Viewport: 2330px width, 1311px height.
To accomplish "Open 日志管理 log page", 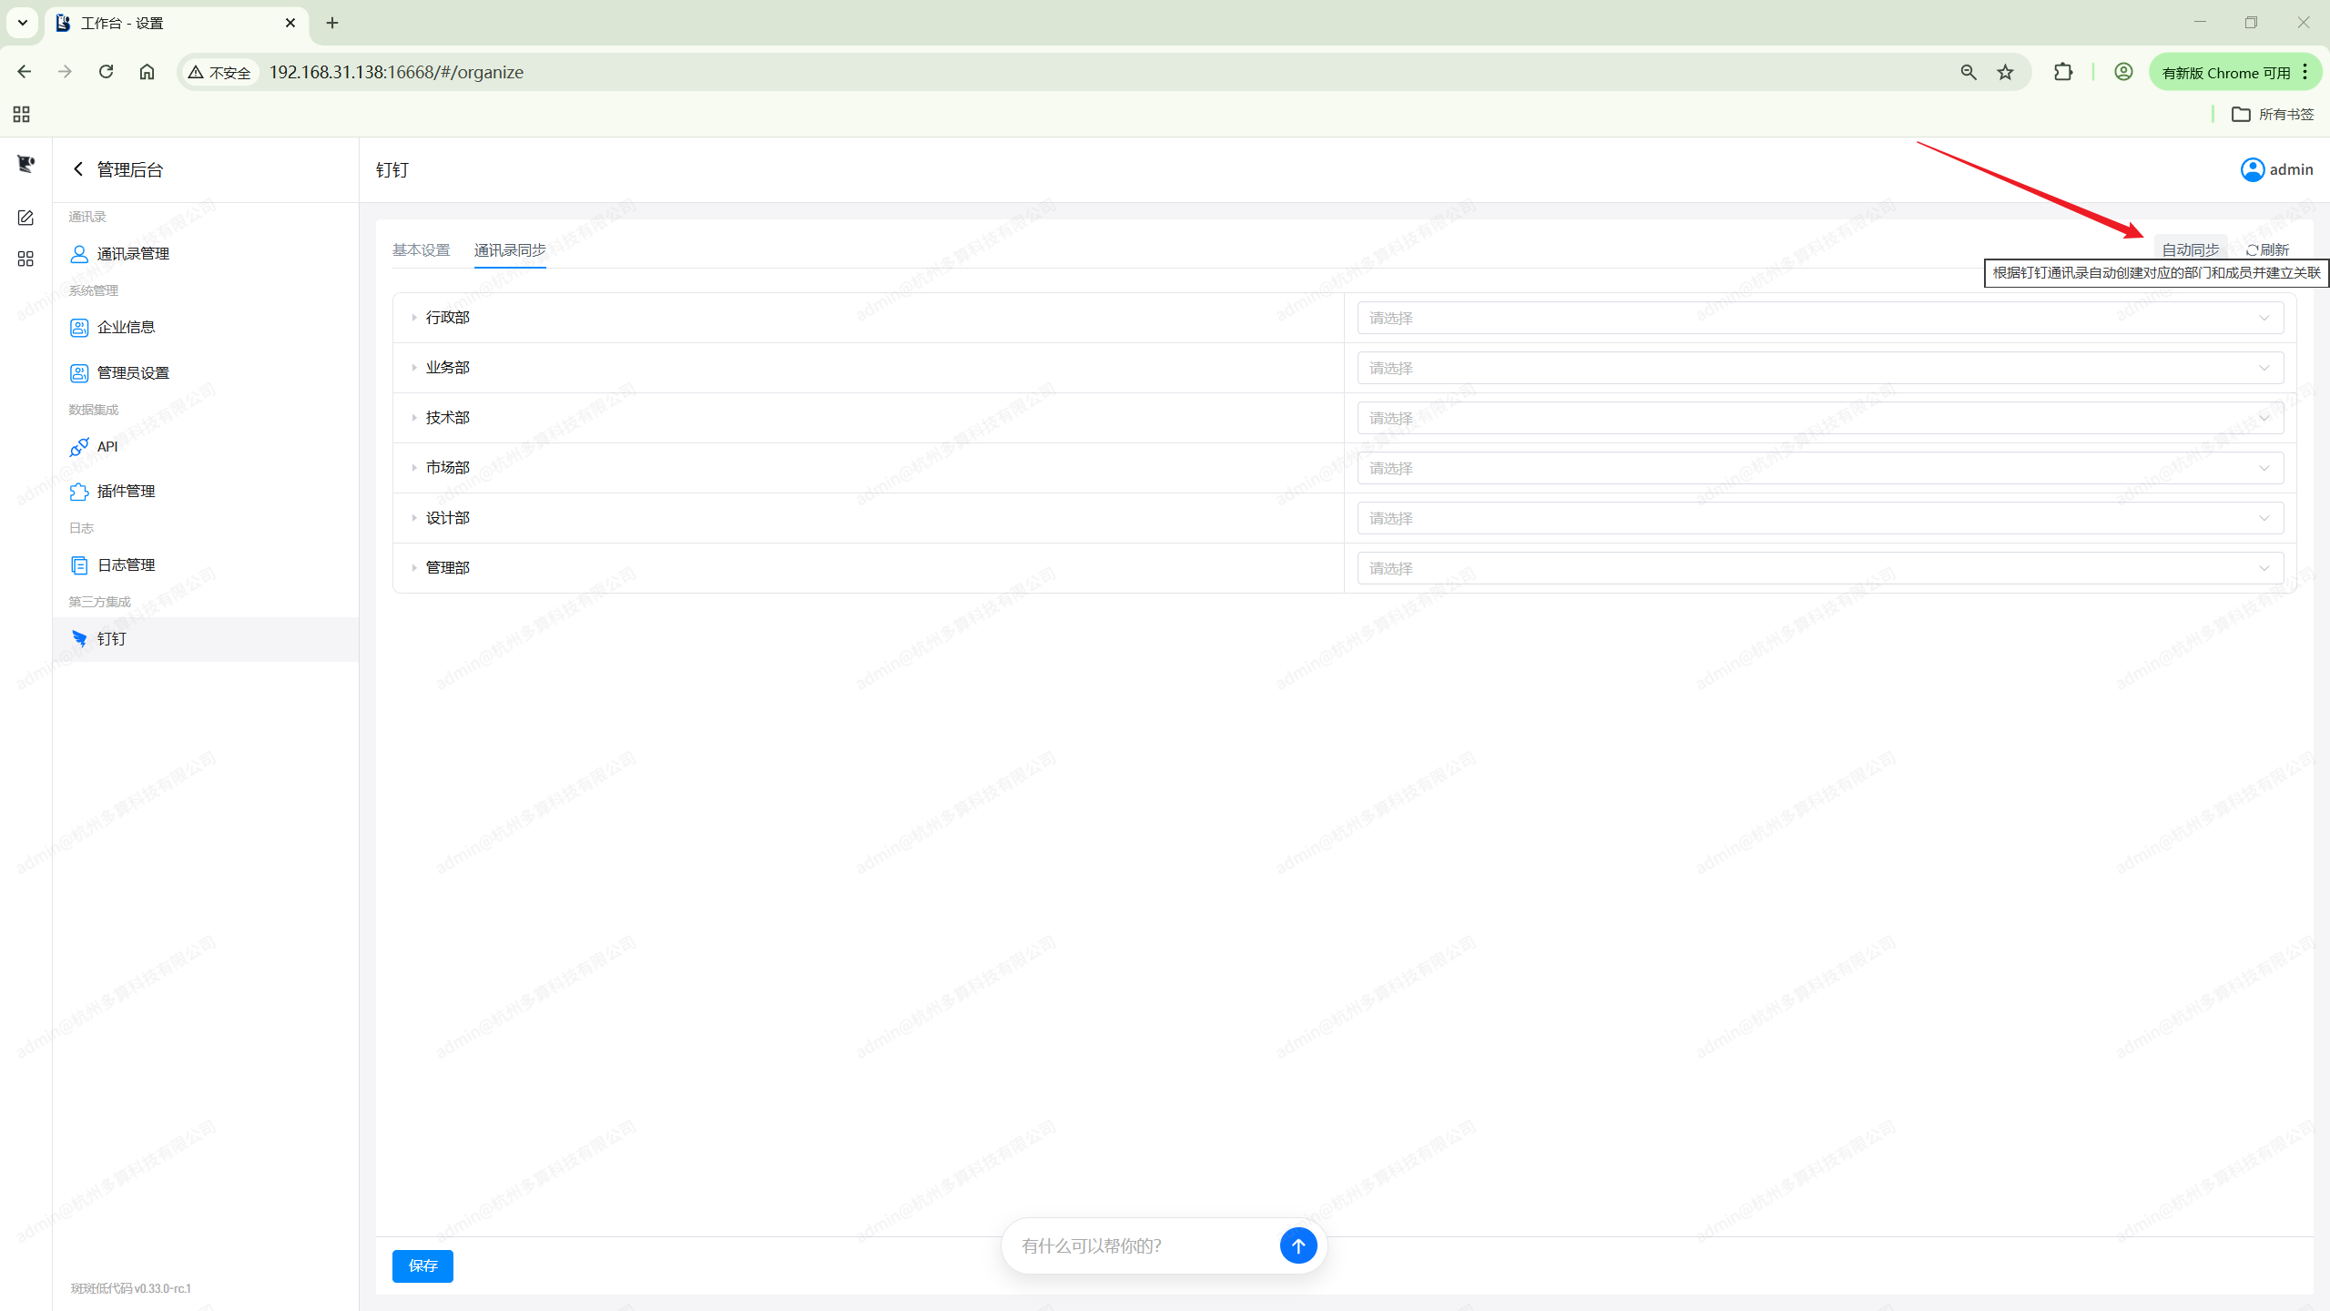I will pos(126,564).
